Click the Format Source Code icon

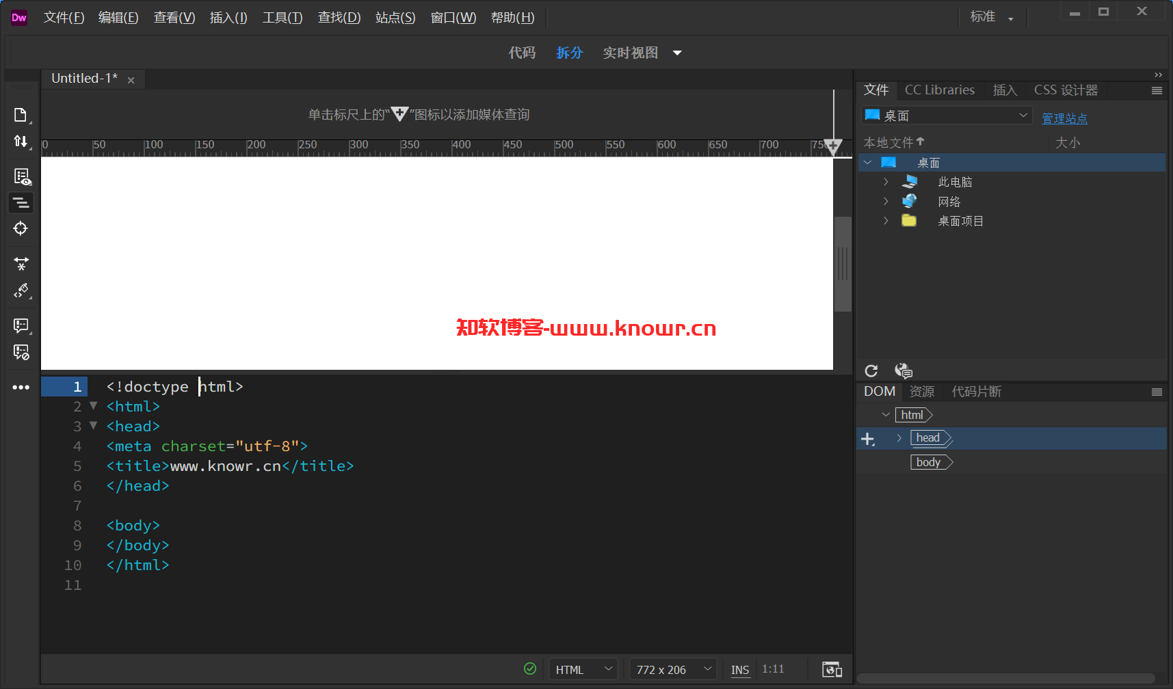tap(21, 291)
